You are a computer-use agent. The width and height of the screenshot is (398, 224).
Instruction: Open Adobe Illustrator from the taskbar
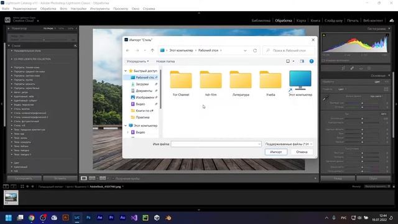click(x=65, y=218)
